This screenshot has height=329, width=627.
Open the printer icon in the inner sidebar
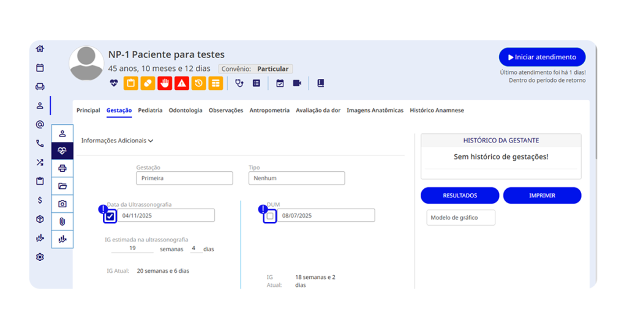tap(62, 168)
